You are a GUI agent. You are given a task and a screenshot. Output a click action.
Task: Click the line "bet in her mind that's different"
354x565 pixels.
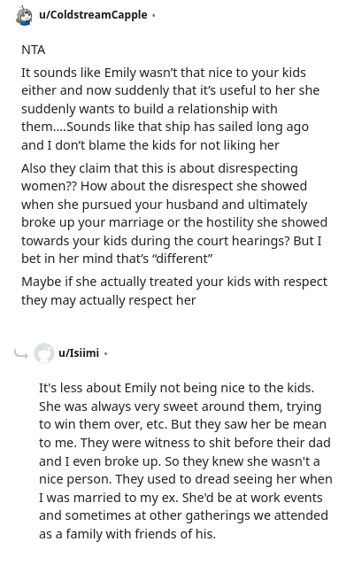(x=117, y=259)
